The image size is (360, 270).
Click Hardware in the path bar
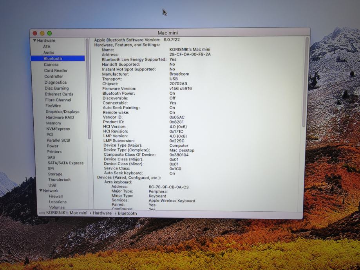click(102, 213)
